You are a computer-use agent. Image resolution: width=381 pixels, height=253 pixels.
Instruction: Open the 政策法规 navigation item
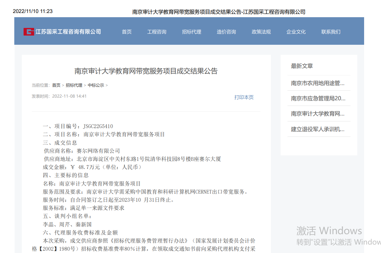(x=261, y=32)
